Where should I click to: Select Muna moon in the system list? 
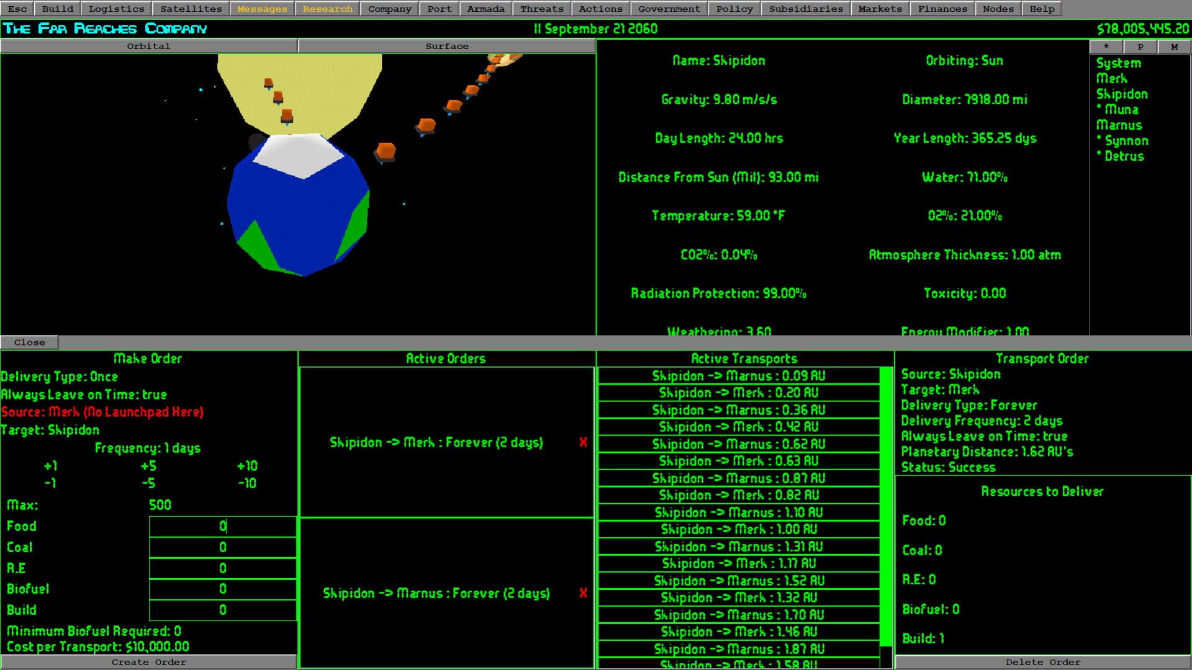point(1121,110)
